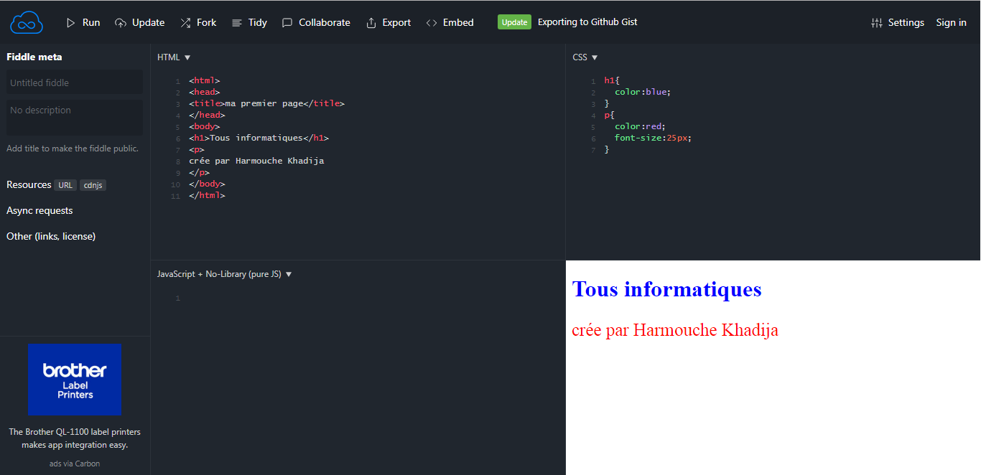Toggle the Async requests section
This screenshot has width=981, height=475.
39,210
